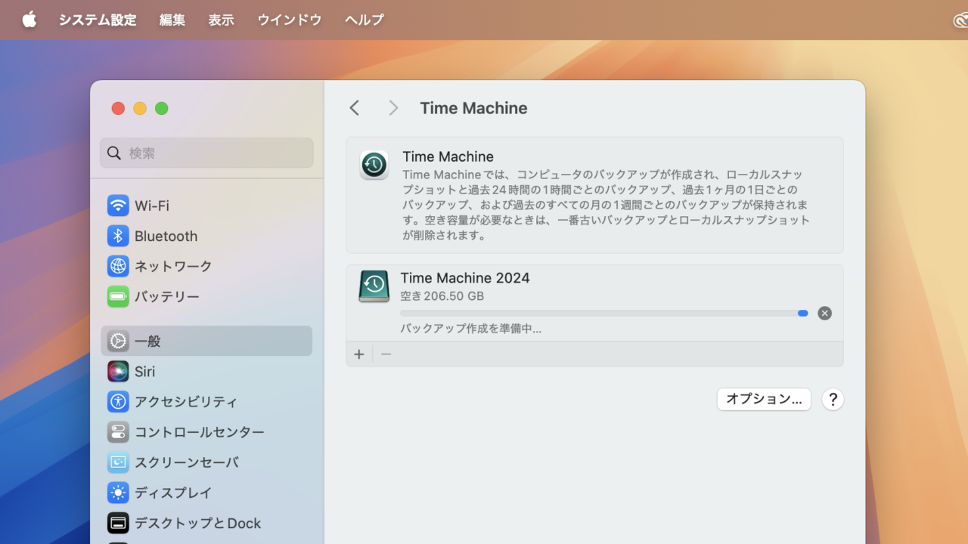The image size is (968, 544).
Task: Click the Time Machine description heading
Action: click(448, 156)
